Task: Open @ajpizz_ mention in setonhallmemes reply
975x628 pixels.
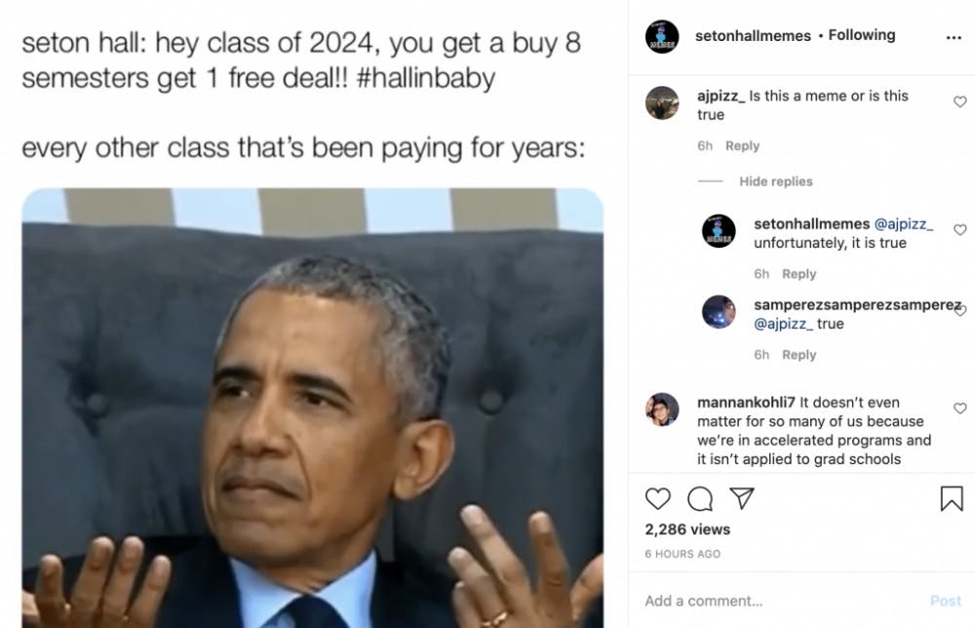Action: pos(904,224)
